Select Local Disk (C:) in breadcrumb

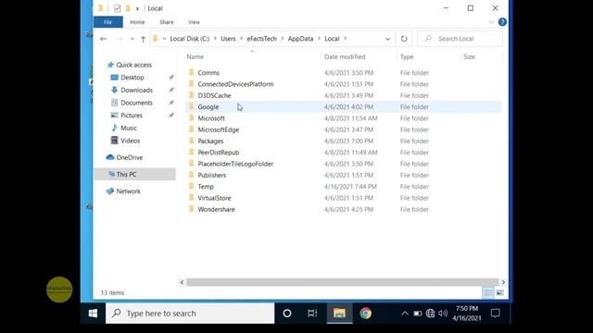click(x=189, y=39)
